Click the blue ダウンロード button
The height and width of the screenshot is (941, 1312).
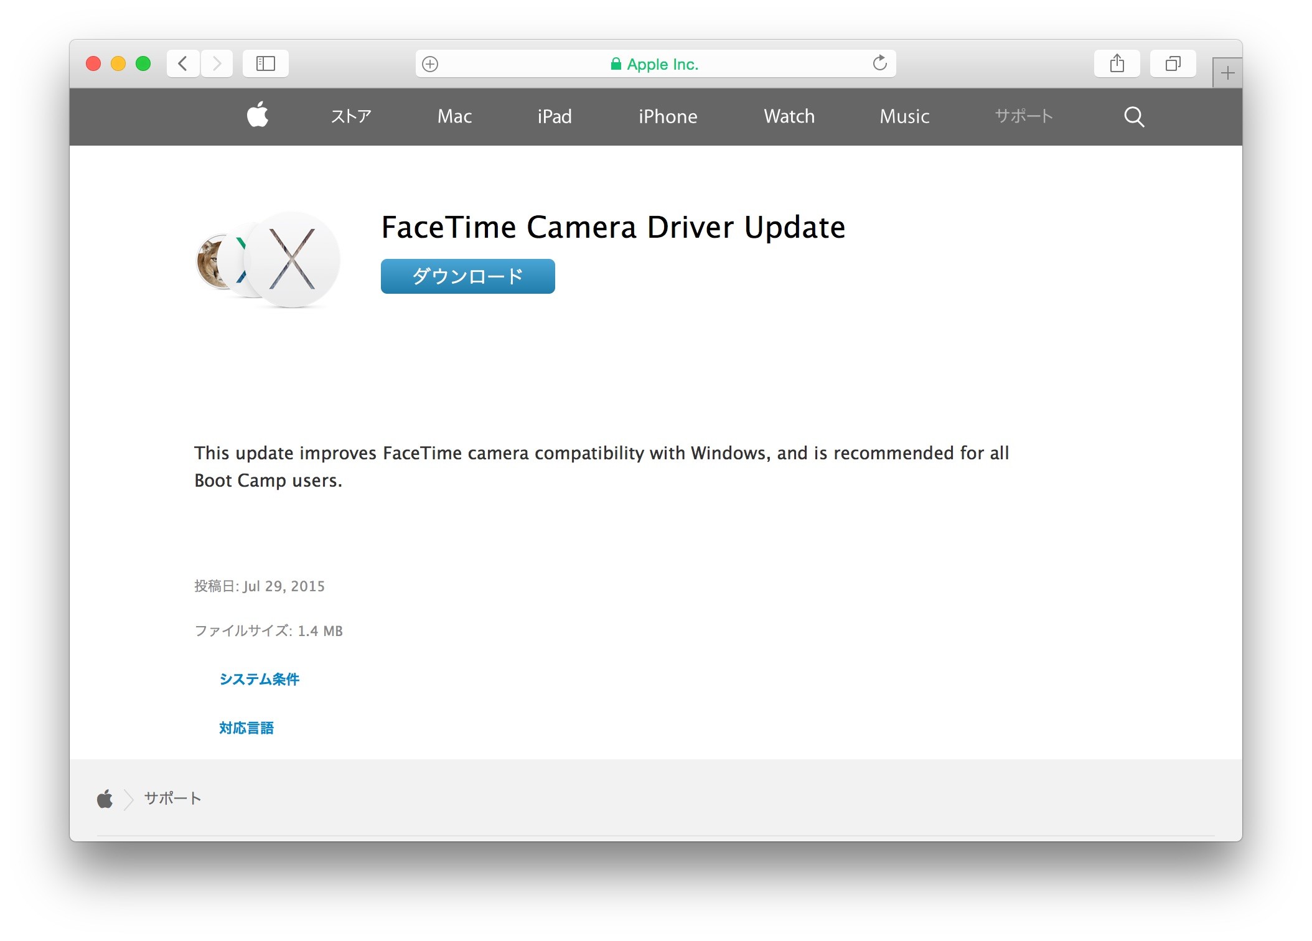(468, 276)
